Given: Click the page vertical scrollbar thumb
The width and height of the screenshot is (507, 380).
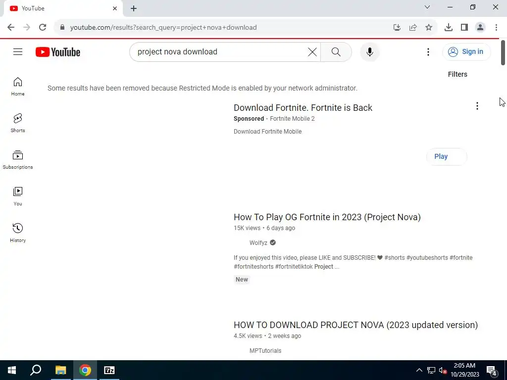Looking at the screenshot, I should [x=503, y=52].
